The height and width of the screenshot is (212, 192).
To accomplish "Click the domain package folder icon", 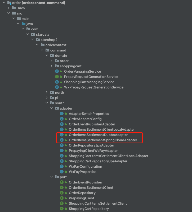I will (52, 55).
